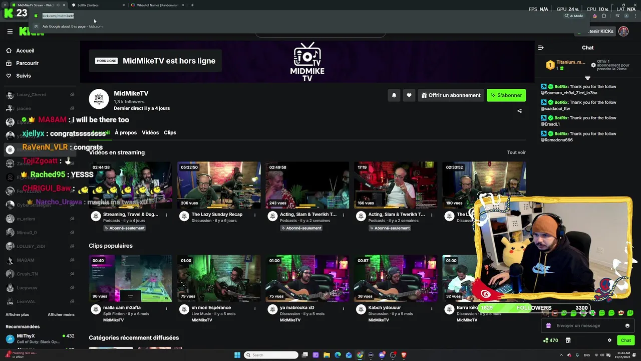Open Brave browser from taskbar
This screenshot has width=641, height=361.
404,355
